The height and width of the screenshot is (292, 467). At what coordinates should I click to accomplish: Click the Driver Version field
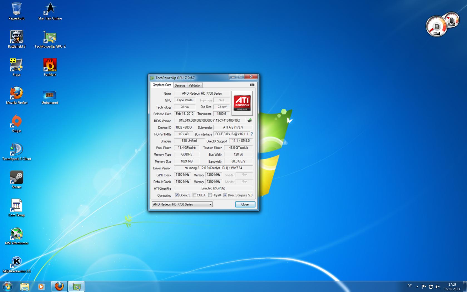213,168
